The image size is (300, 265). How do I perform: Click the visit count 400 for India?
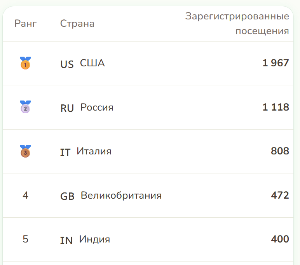pyautogui.click(x=280, y=239)
